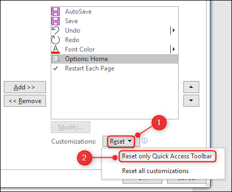Click the Save floppy disk icon
The height and width of the screenshot is (192, 232).
click(55, 21)
